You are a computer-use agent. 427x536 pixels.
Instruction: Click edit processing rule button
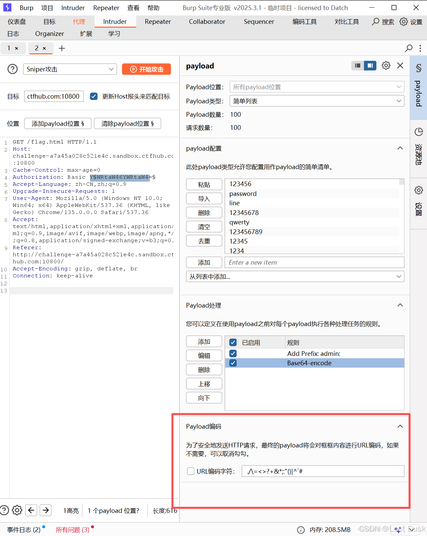(x=204, y=356)
